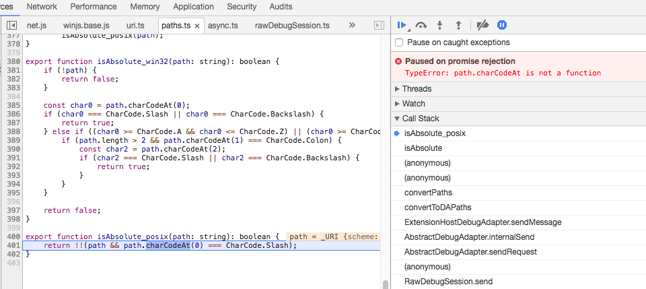Open the Application panel tab
Image resolution: width=646 pixels, height=289 pixels.
[x=193, y=7]
